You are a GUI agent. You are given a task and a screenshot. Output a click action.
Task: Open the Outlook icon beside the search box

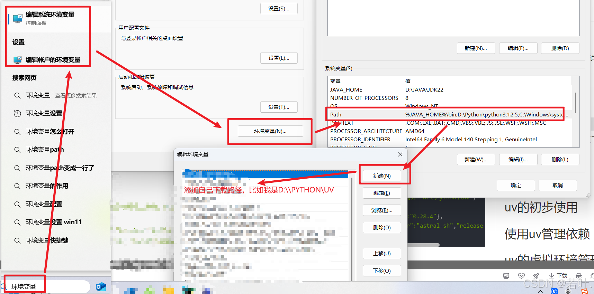point(101,287)
